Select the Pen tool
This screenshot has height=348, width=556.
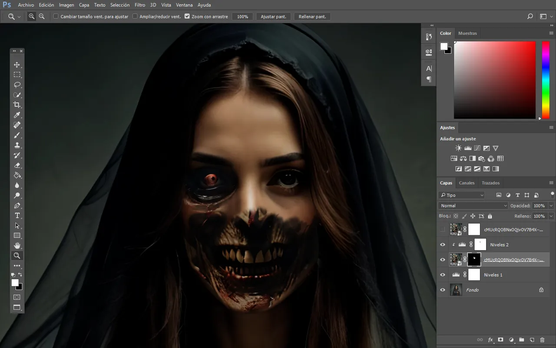click(17, 205)
